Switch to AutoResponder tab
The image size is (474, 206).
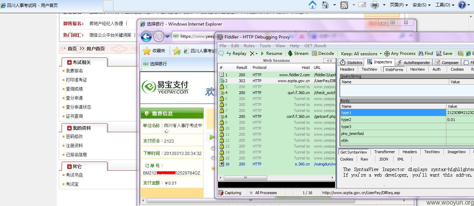click(x=413, y=62)
